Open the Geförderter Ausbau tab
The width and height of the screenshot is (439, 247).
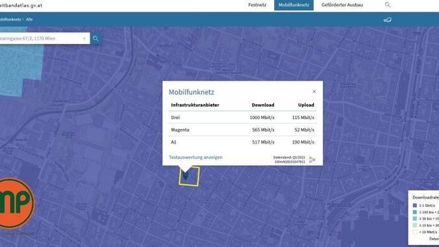(342, 5)
